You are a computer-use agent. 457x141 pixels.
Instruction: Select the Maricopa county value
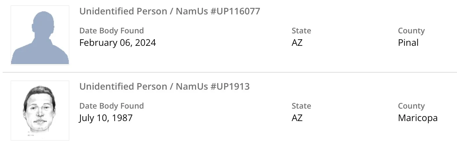point(418,118)
